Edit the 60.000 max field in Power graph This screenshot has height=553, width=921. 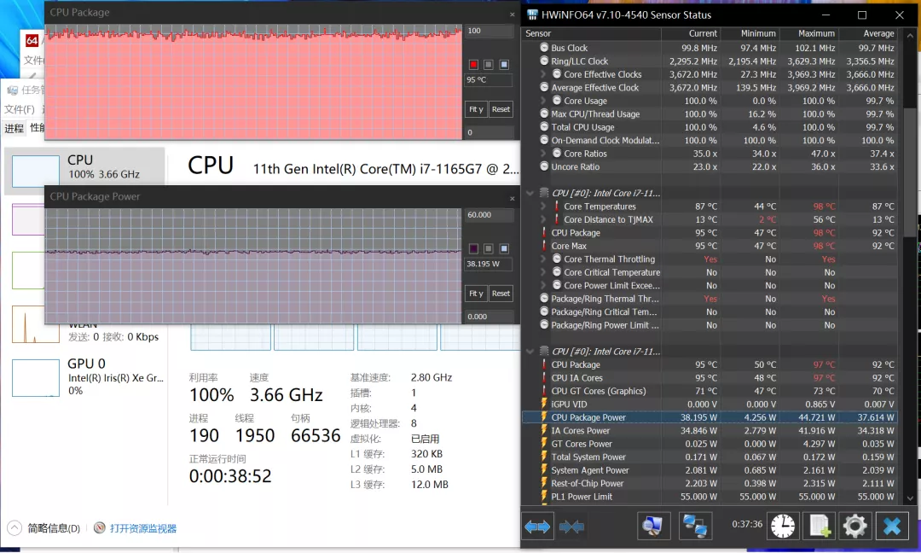pyautogui.click(x=489, y=215)
